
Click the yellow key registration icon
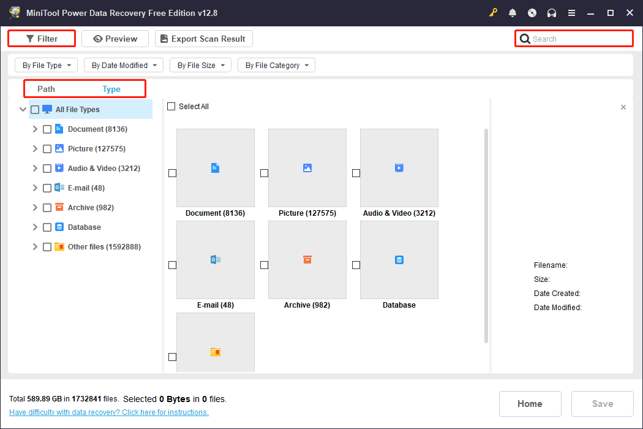point(493,12)
